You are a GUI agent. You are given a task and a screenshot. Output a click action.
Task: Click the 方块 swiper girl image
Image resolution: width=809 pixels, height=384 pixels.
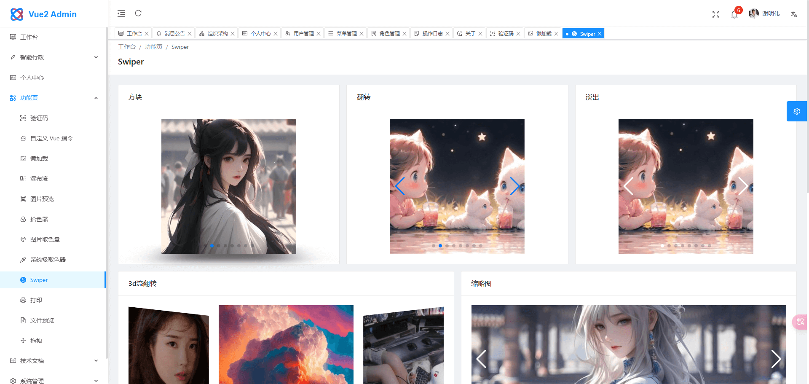[x=229, y=186]
